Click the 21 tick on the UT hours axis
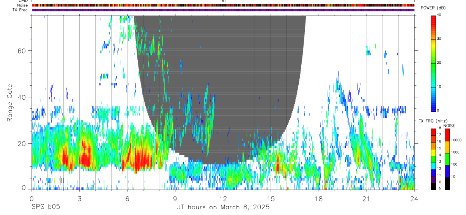 (367, 198)
